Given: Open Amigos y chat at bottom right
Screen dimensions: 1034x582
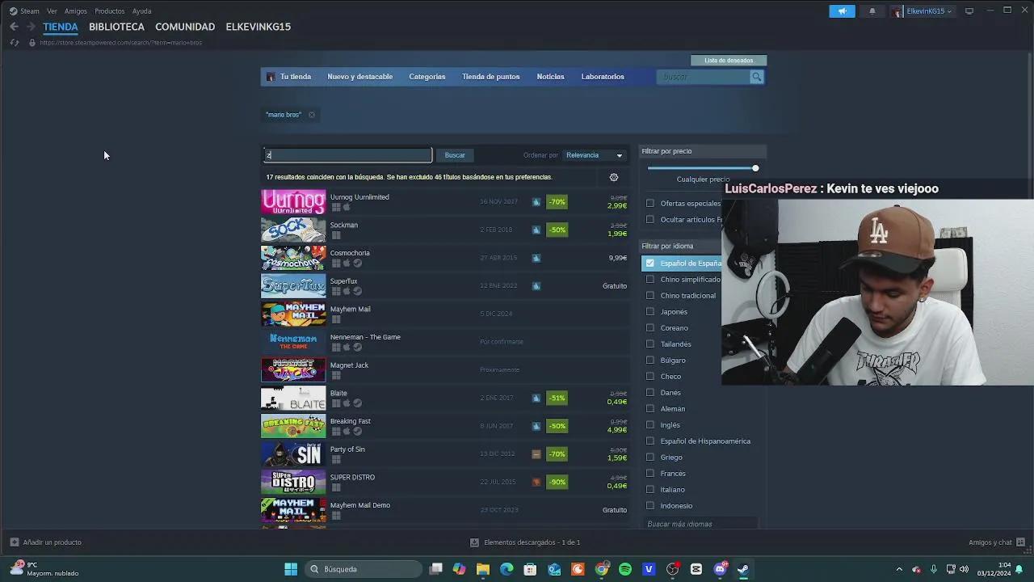Looking at the screenshot, I should [x=992, y=542].
